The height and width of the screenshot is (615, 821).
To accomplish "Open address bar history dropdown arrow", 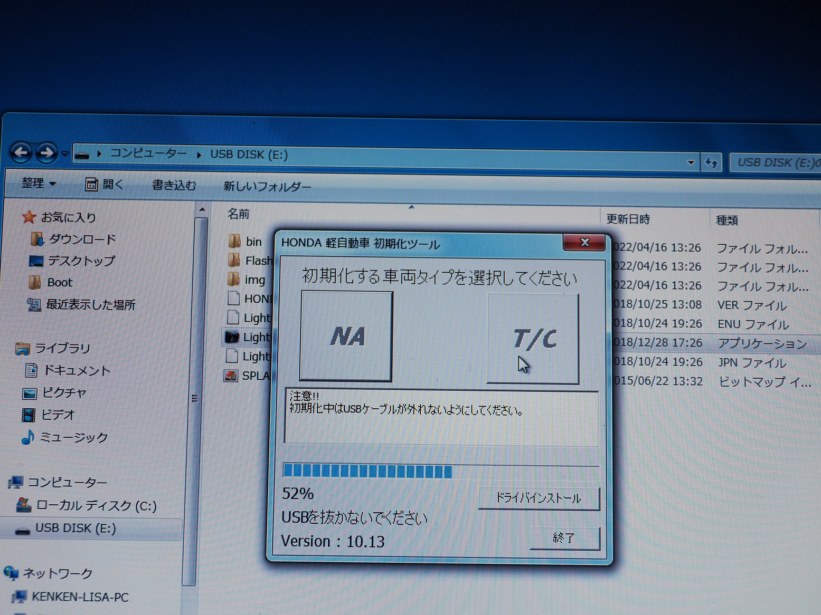I will coord(691,162).
